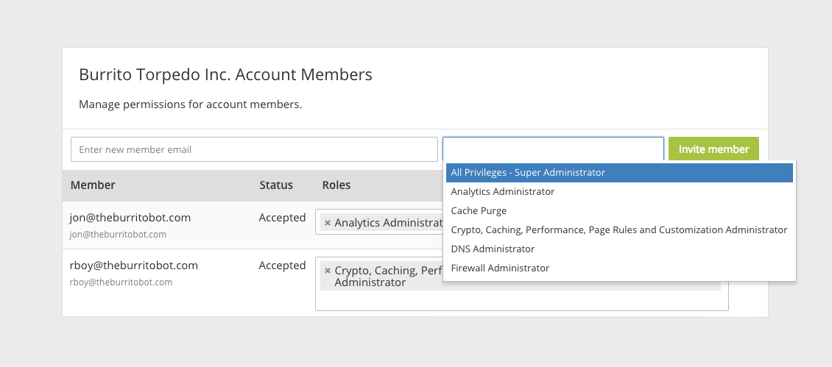
Task: Click the new member email field
Action: (254, 149)
